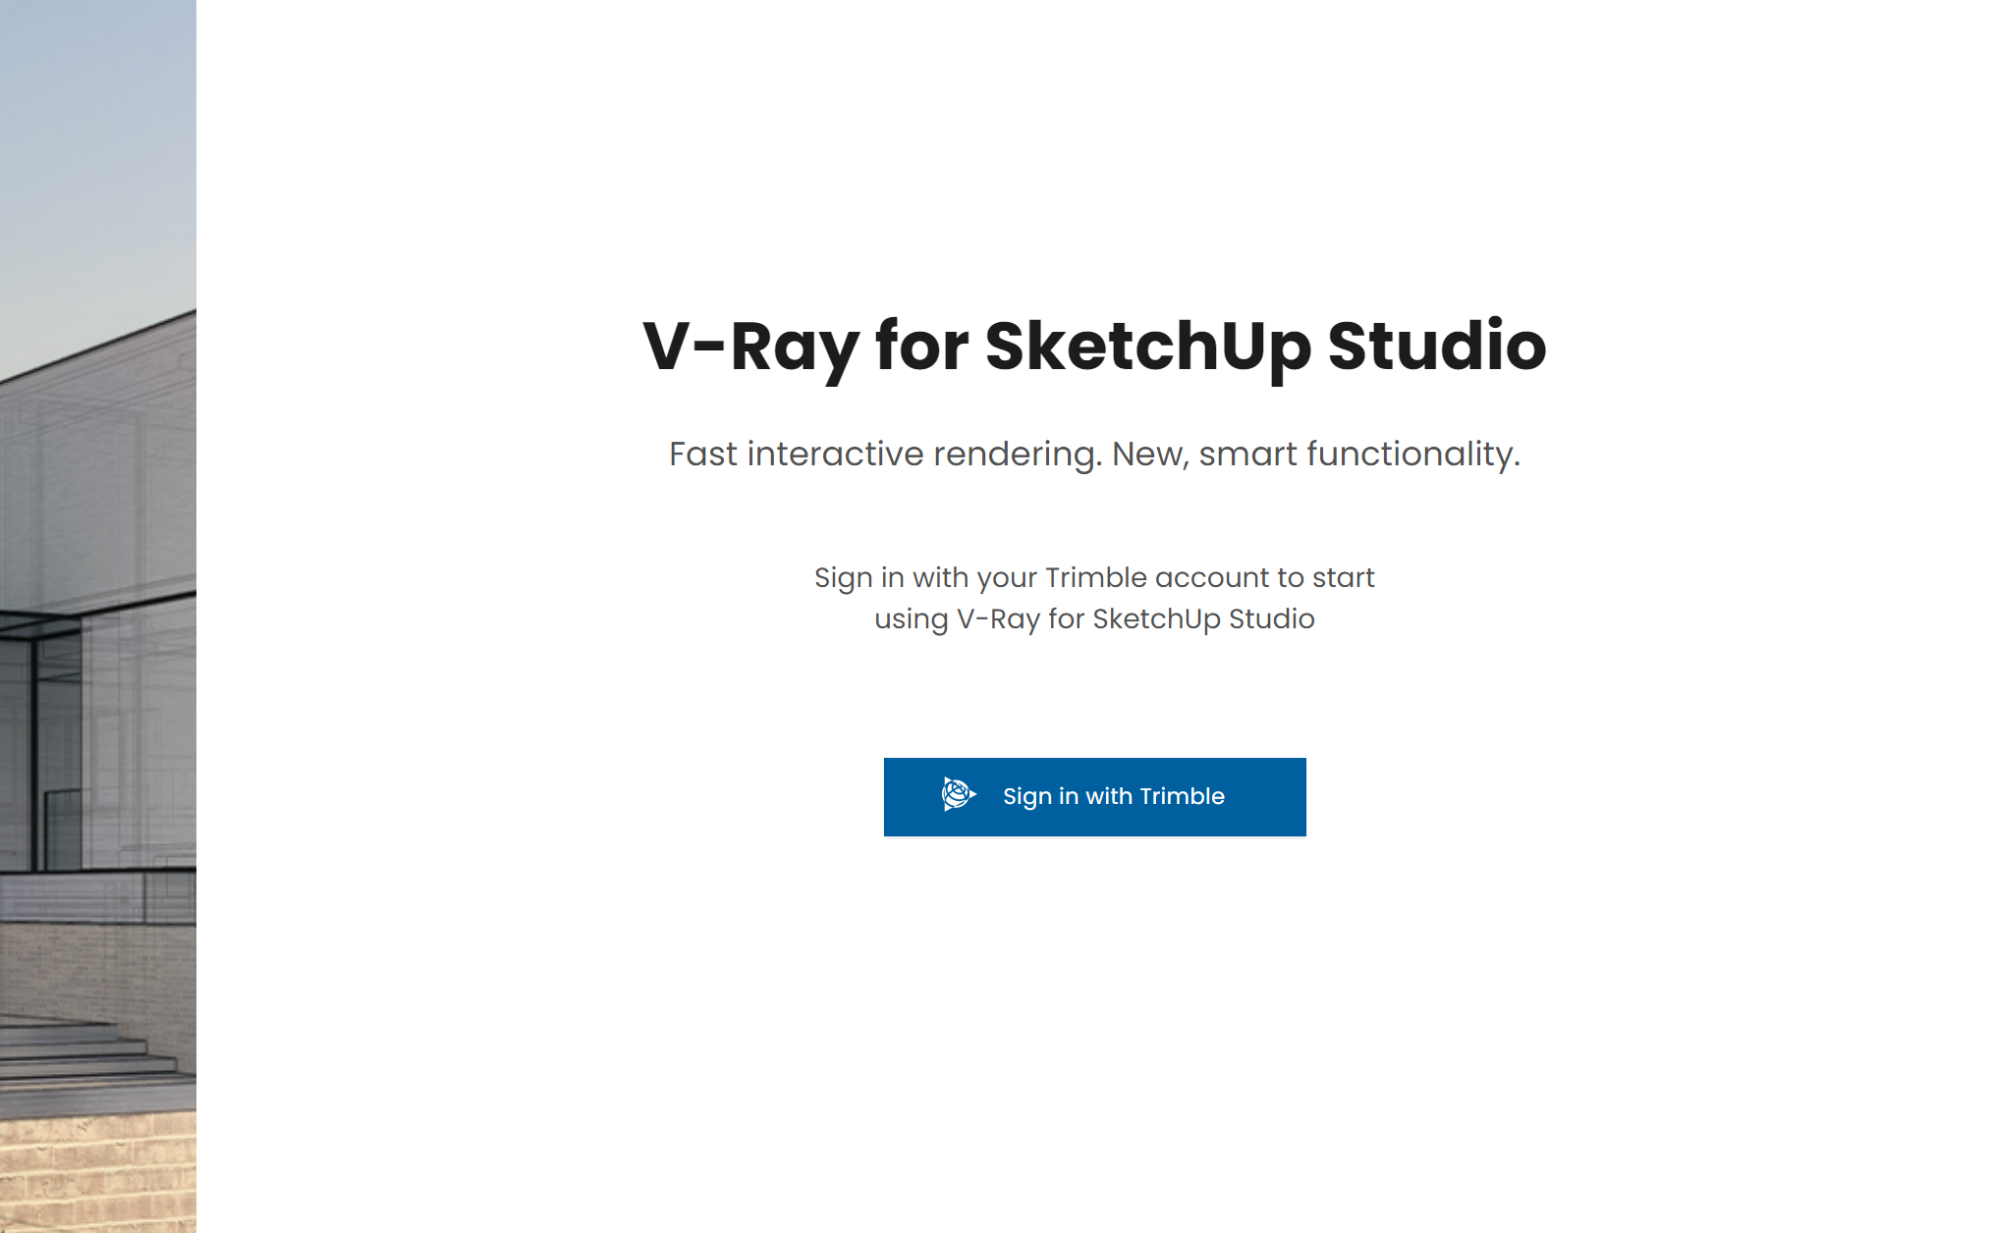Viewport: 1992px width, 1233px height.
Task: Click the 'using V-Ray for SketchUp Studio' line
Action: coord(1094,619)
